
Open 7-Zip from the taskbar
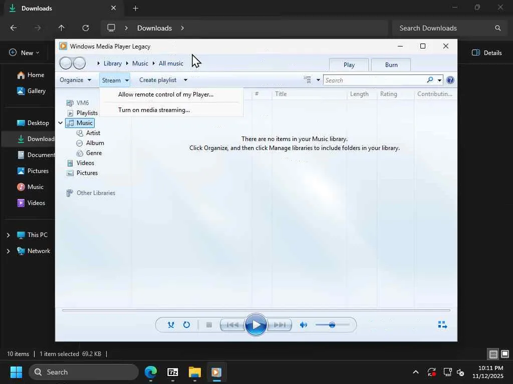(173, 372)
